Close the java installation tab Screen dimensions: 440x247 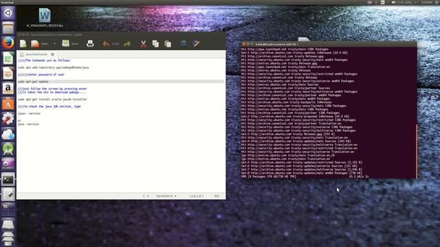pos(52,54)
